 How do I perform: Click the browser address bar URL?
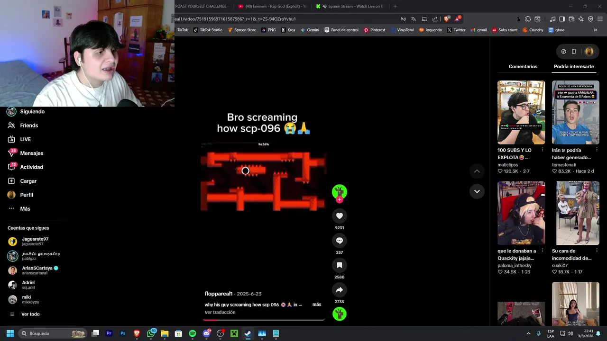[236, 19]
